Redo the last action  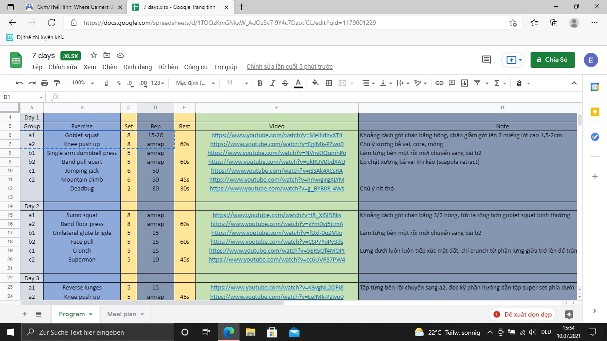pyautogui.click(x=32, y=83)
